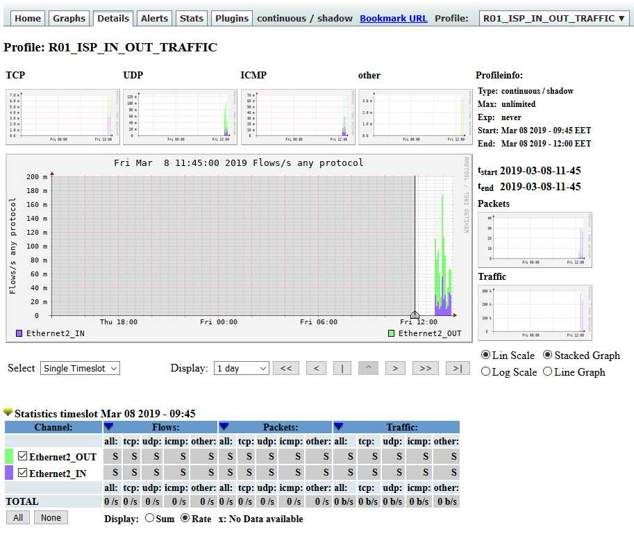Click the Ethernet2_OUT flows all S cell
This screenshot has height=534, width=634.
[x=112, y=456]
